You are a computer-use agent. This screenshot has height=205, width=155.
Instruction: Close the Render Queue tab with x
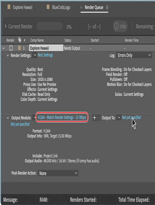81,8
